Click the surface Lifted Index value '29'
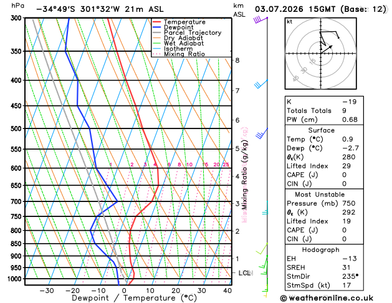 347,166
